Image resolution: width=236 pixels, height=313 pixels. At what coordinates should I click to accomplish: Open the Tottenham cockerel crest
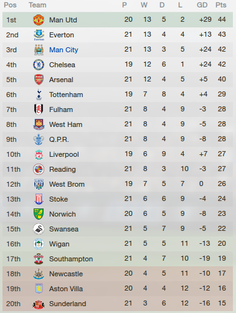tap(39, 95)
